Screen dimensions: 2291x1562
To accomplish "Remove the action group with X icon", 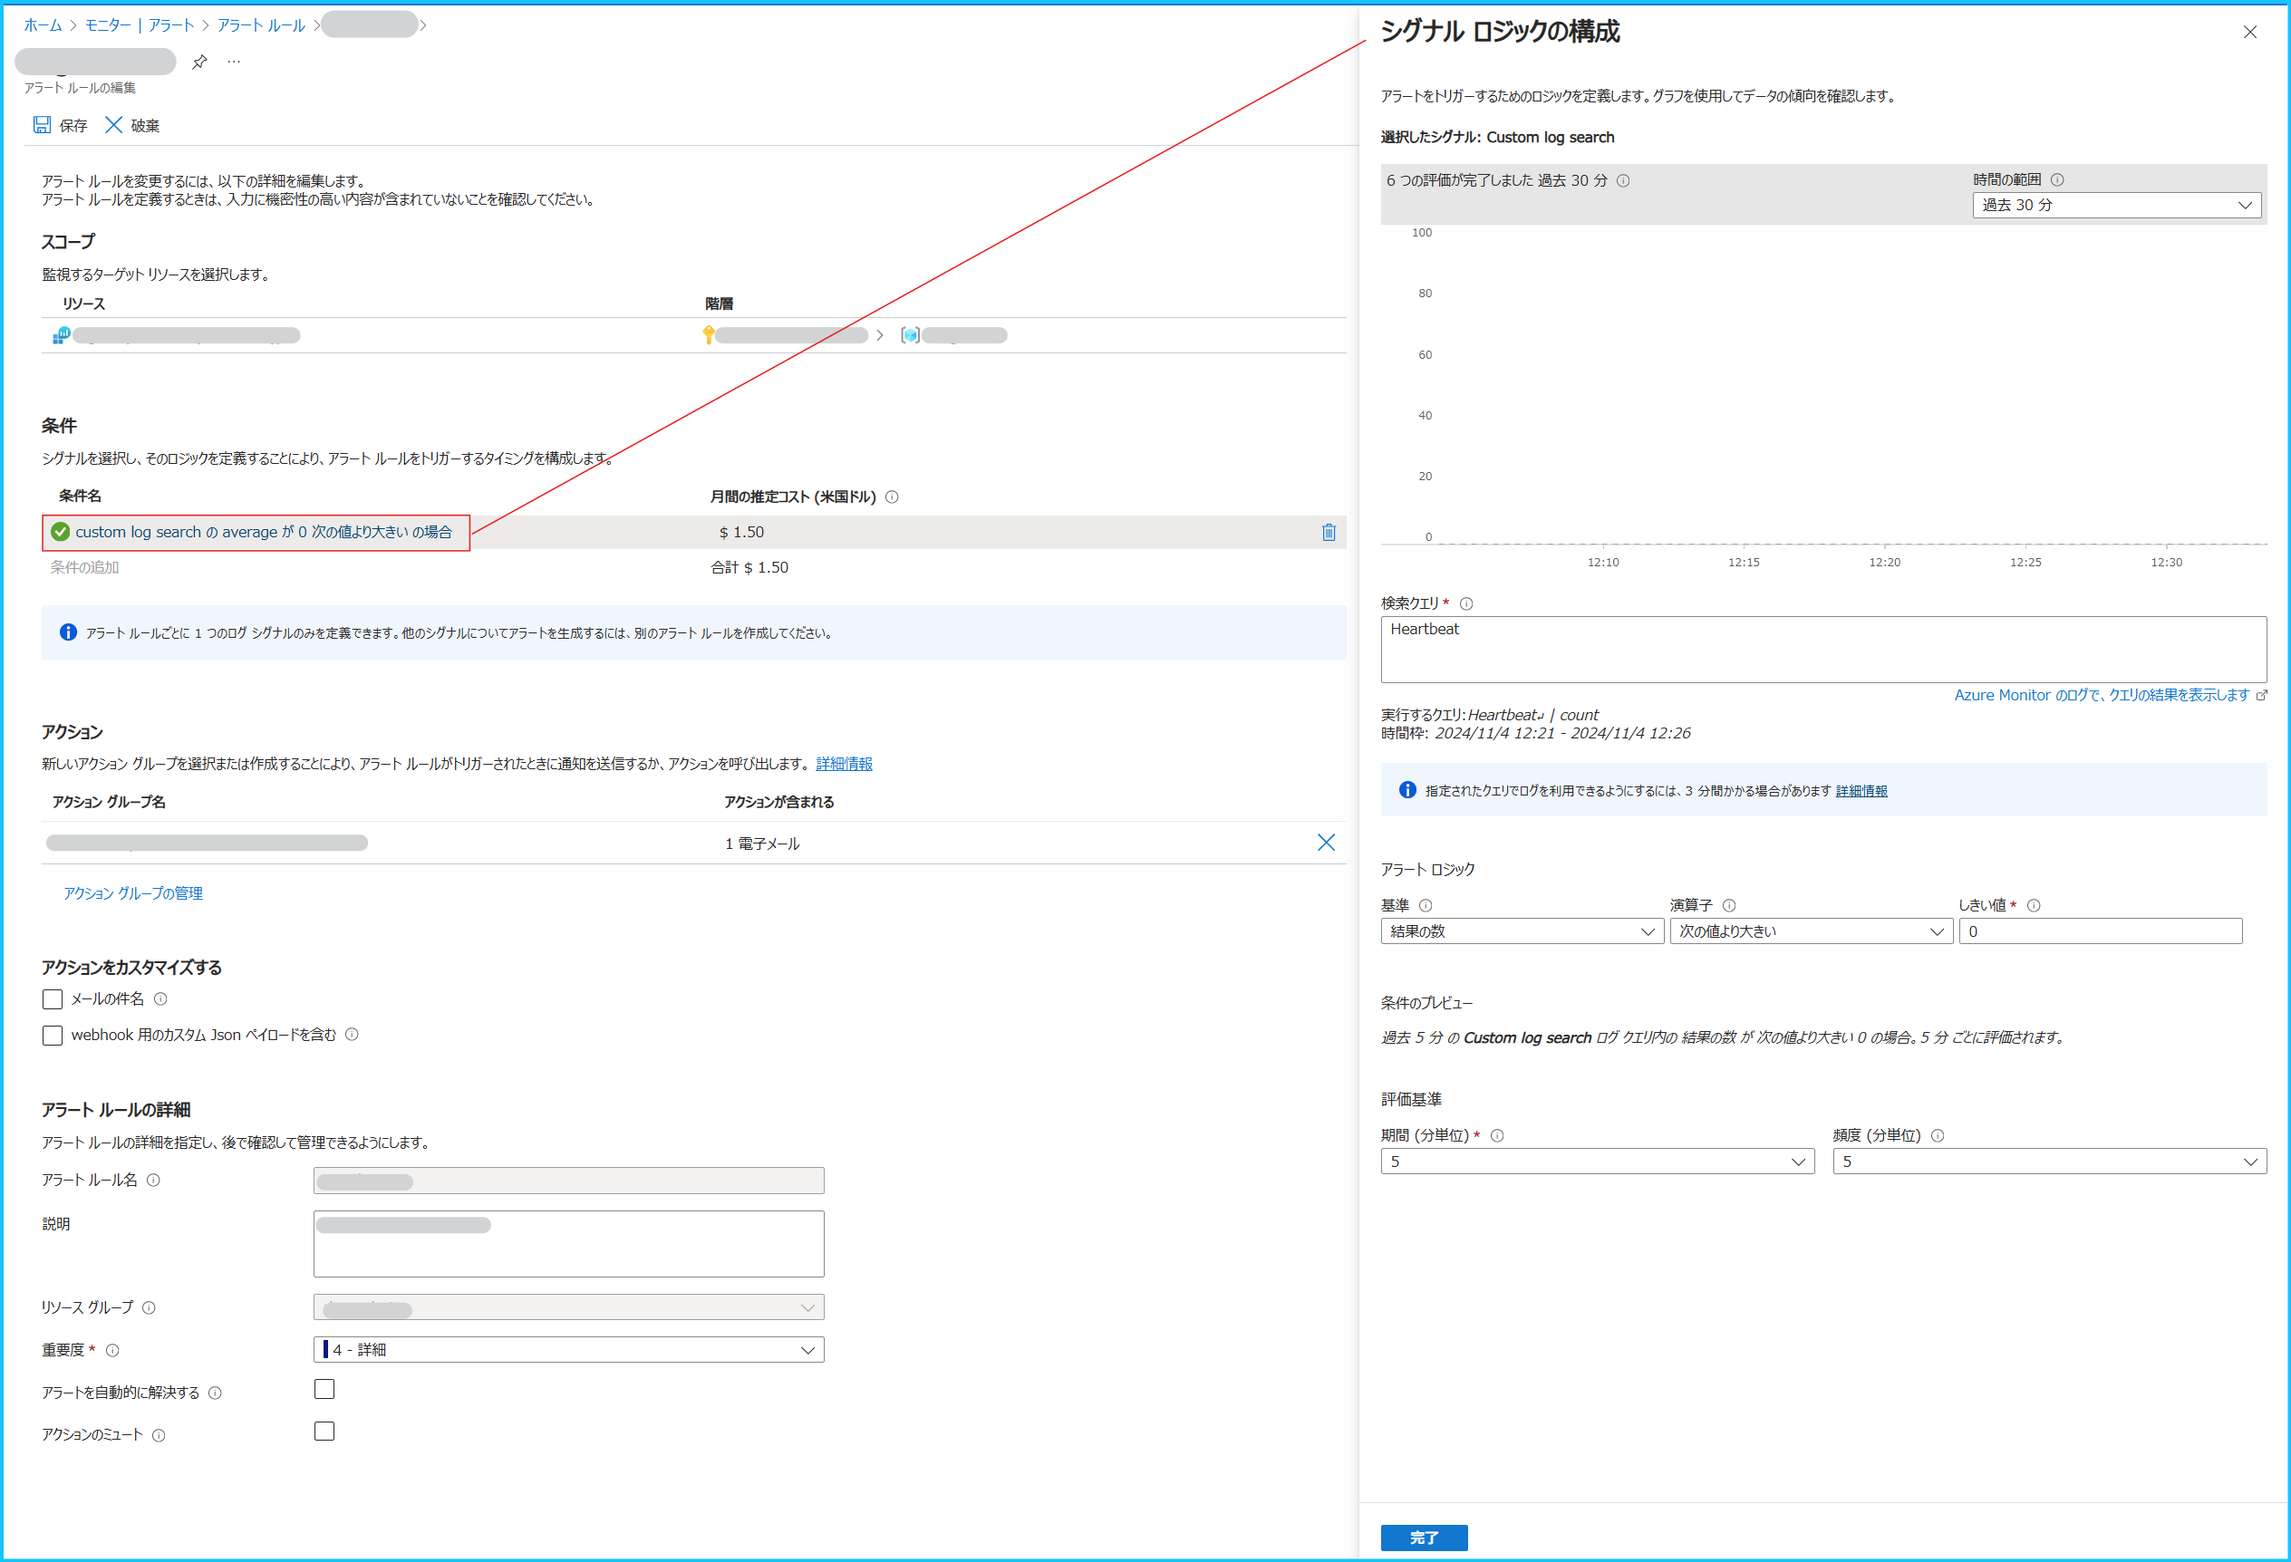I will coord(1326,843).
